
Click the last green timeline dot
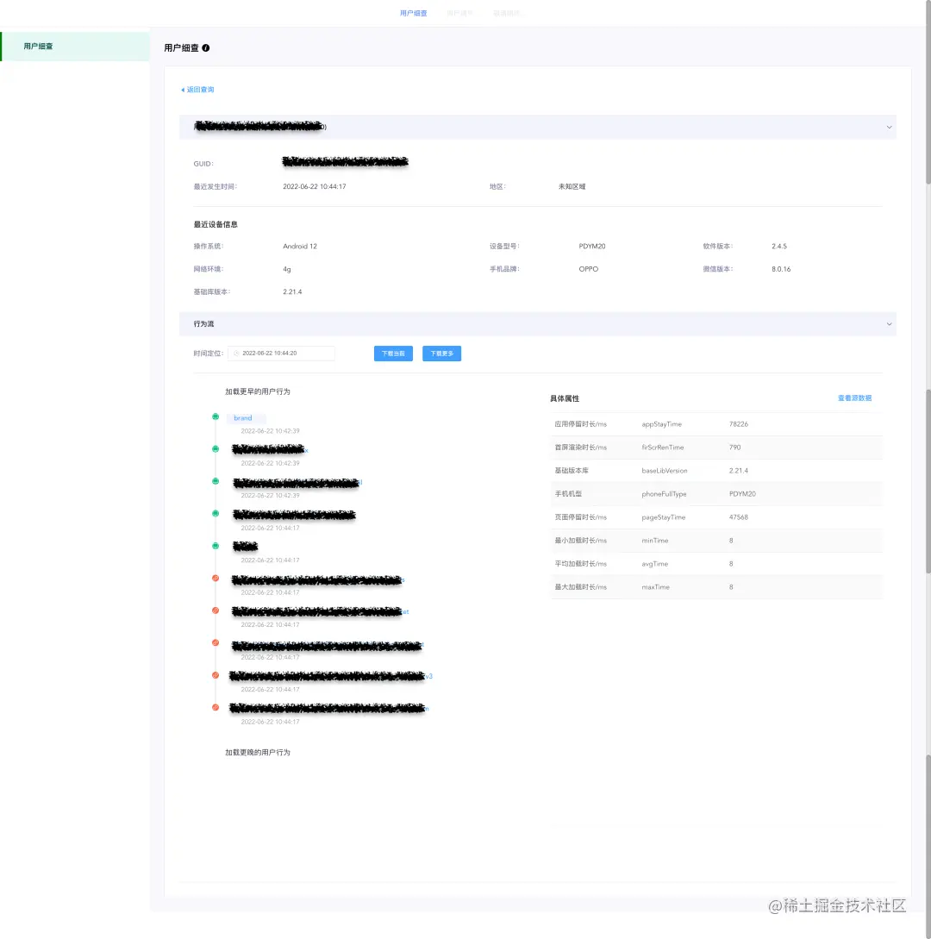pyautogui.click(x=216, y=546)
